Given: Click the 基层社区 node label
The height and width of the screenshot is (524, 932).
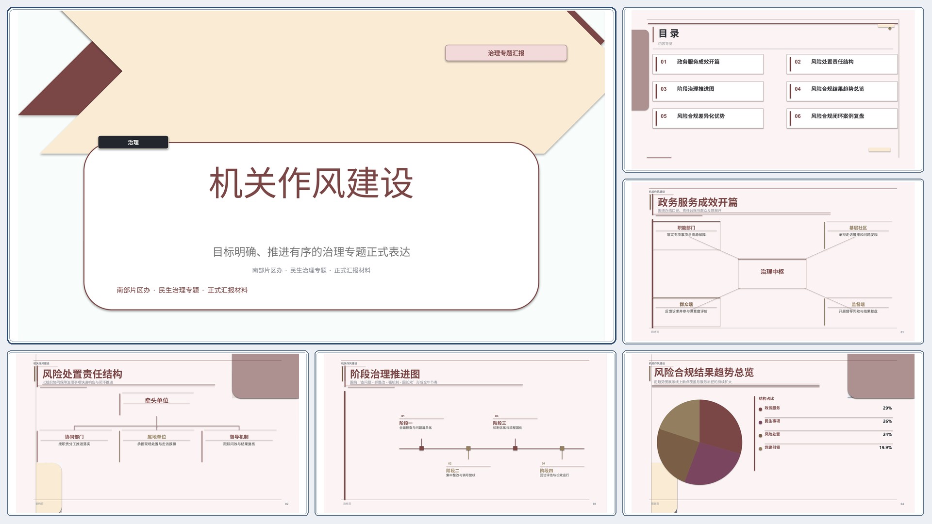Looking at the screenshot, I should (858, 228).
